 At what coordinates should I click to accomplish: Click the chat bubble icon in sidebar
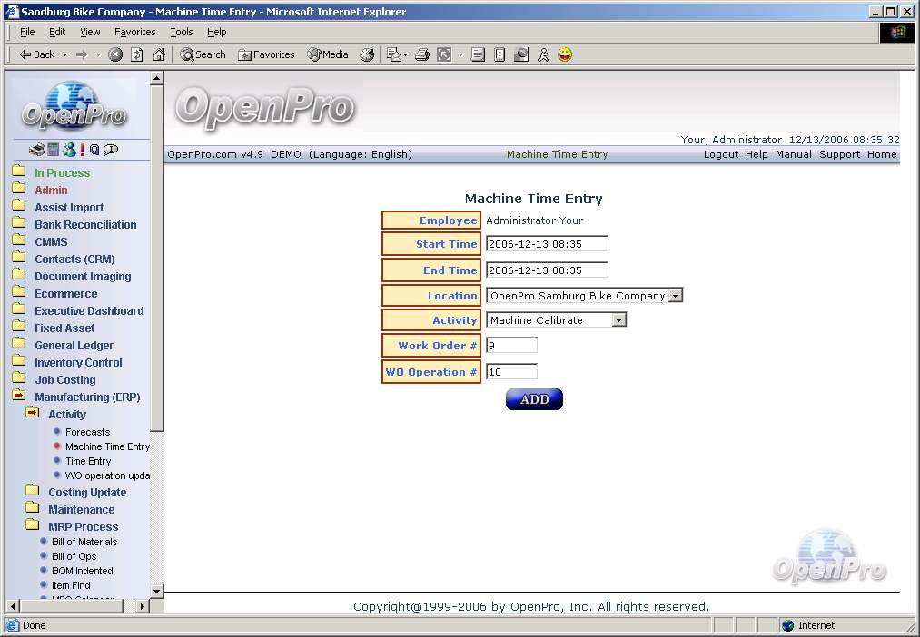(x=111, y=150)
